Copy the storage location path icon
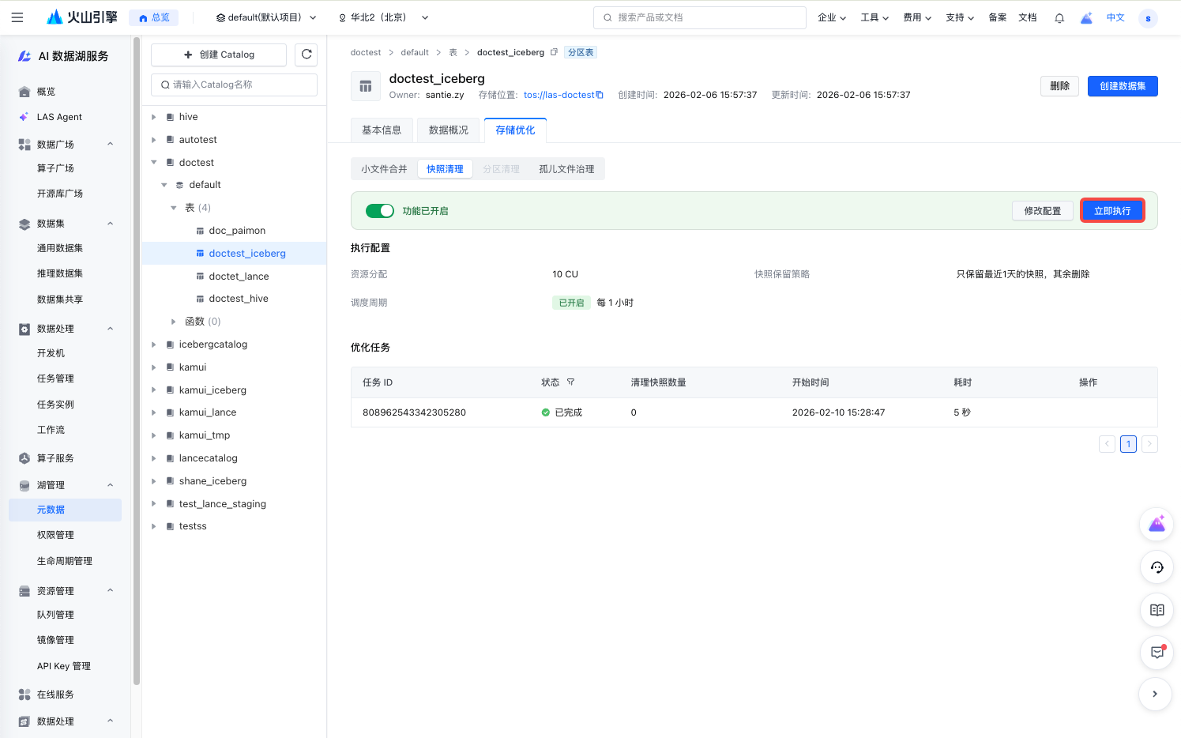This screenshot has width=1181, height=738. coord(600,95)
